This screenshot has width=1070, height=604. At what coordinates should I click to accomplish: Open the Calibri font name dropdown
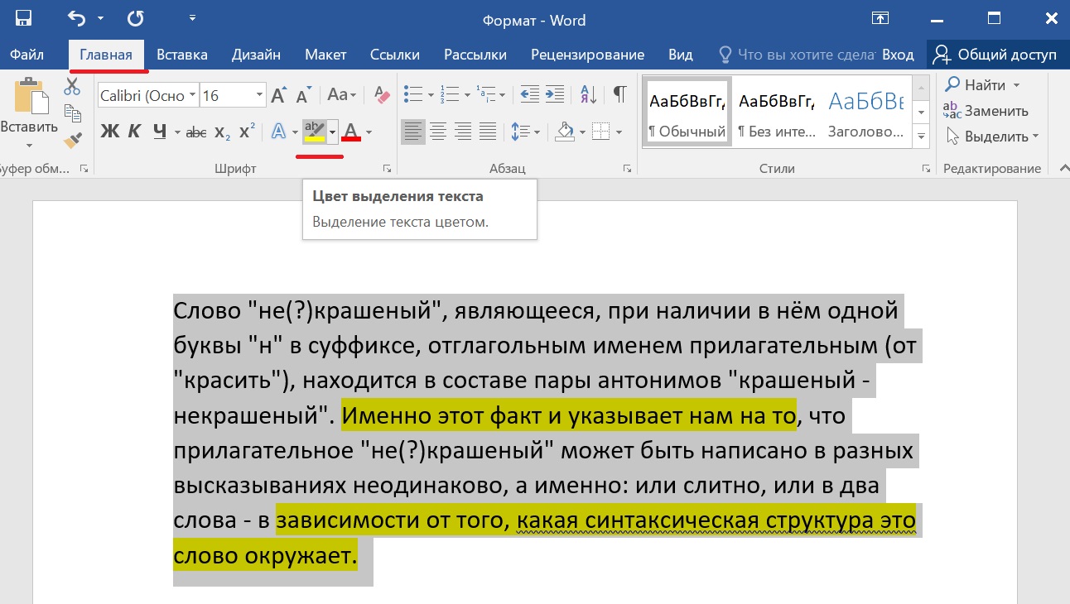[x=192, y=95]
